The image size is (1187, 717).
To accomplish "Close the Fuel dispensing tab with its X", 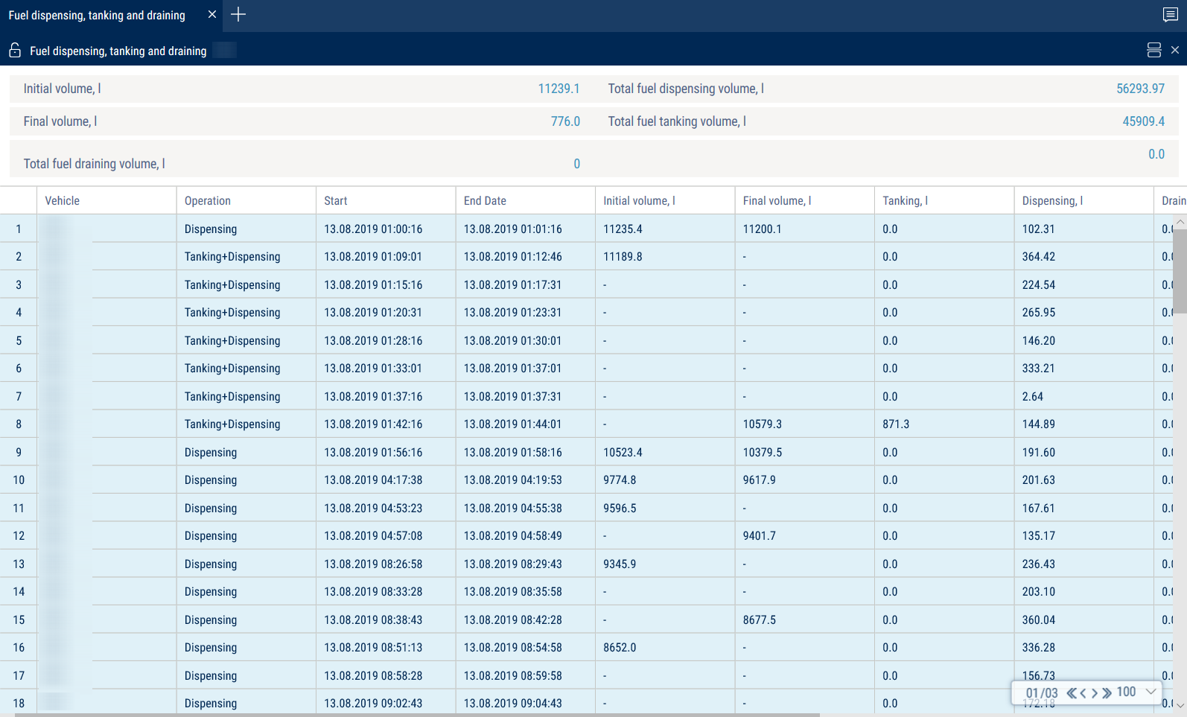I will (212, 15).
